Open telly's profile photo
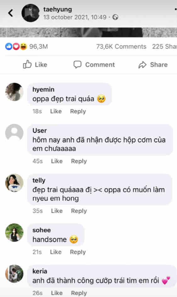The image size is (177, 297). 14,183
